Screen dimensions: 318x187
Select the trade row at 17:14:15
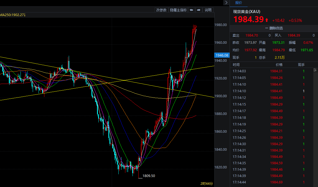click(x=272, y=104)
